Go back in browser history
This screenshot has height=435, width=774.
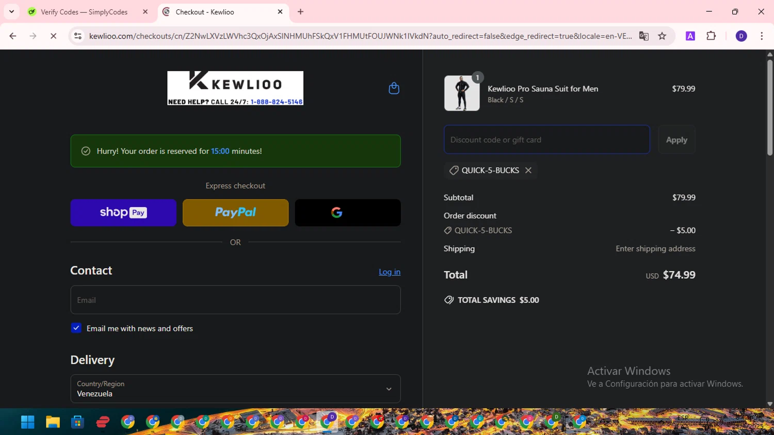(13, 36)
